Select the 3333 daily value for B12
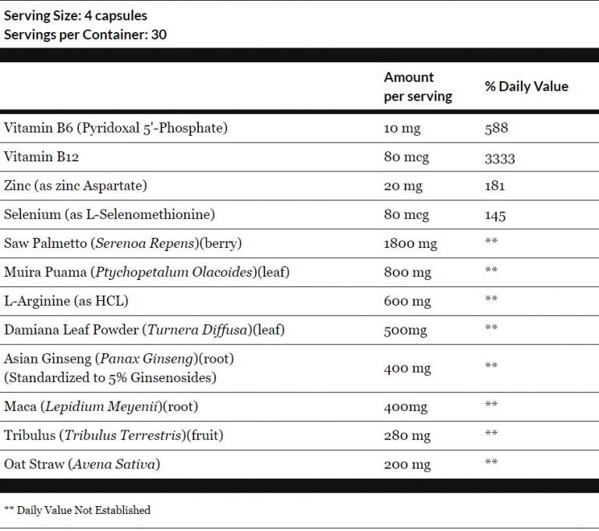599x531 pixels. click(x=500, y=158)
